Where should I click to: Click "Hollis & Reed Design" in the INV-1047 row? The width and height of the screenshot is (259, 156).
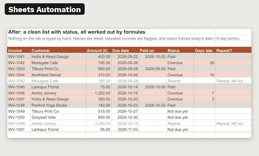50,99
